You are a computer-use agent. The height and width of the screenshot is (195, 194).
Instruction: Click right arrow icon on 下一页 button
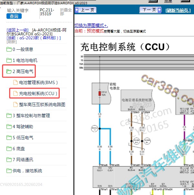coord(159,10)
